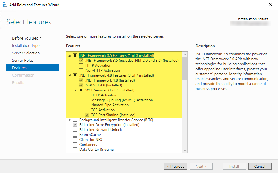The width and height of the screenshot is (278, 173).
Task: Tick Message Queuing (MSMQ) Activation checkbox
Action: click(87, 100)
